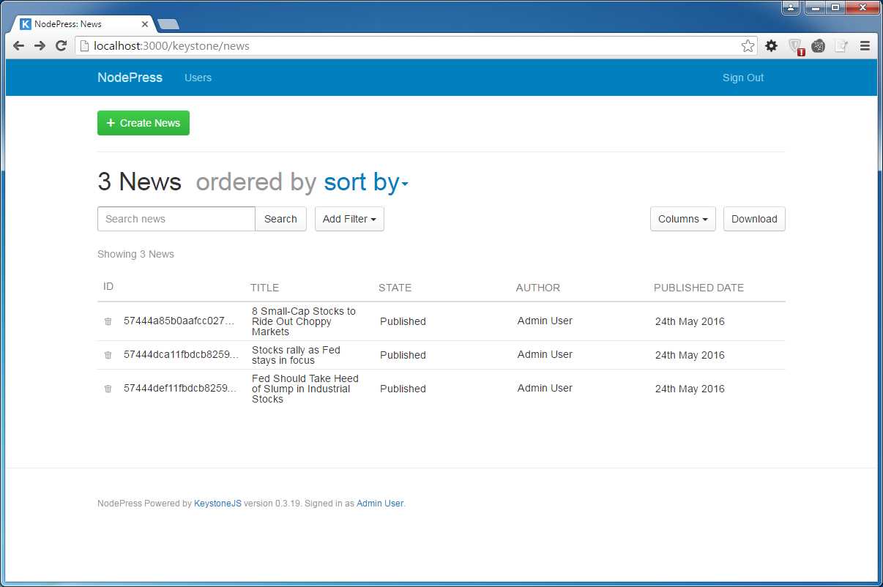The image size is (883, 587).
Task: Delete the Stocks rally as Fed row
Action: point(108,355)
